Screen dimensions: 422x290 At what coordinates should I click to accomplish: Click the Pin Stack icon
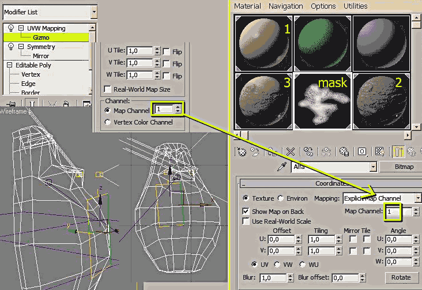[x=12, y=104]
